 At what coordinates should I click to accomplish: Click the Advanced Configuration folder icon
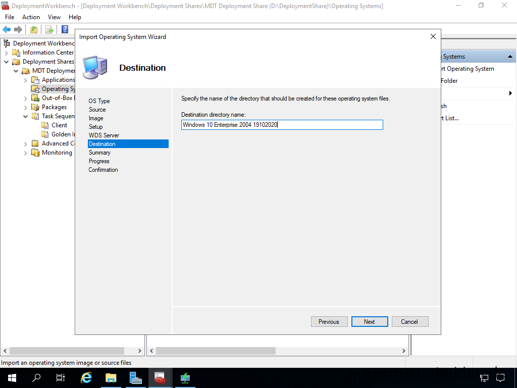tap(35, 143)
